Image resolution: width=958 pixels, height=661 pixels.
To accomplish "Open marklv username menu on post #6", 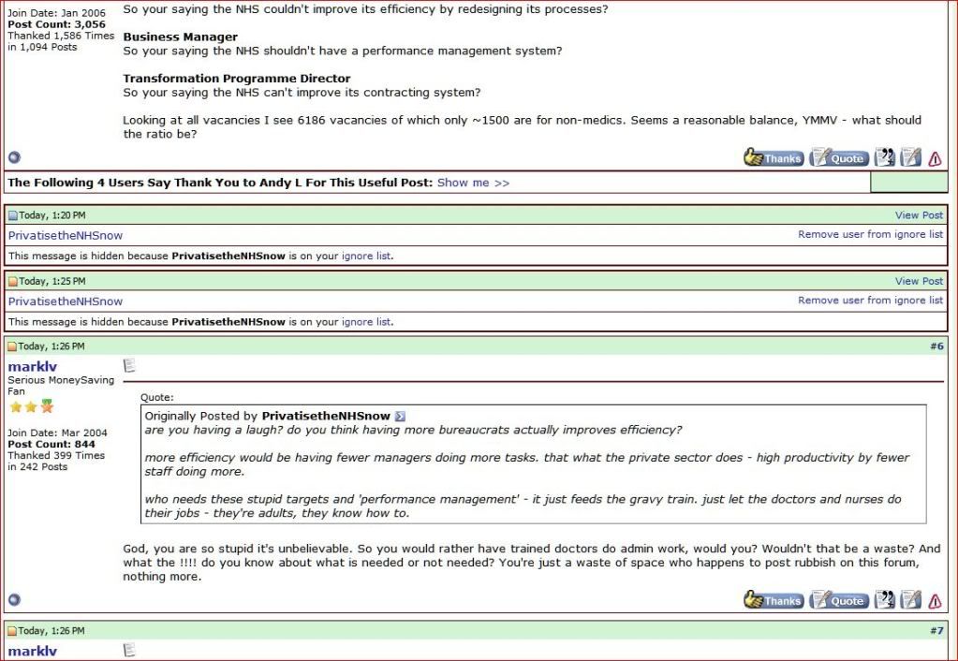I will tap(33, 366).
